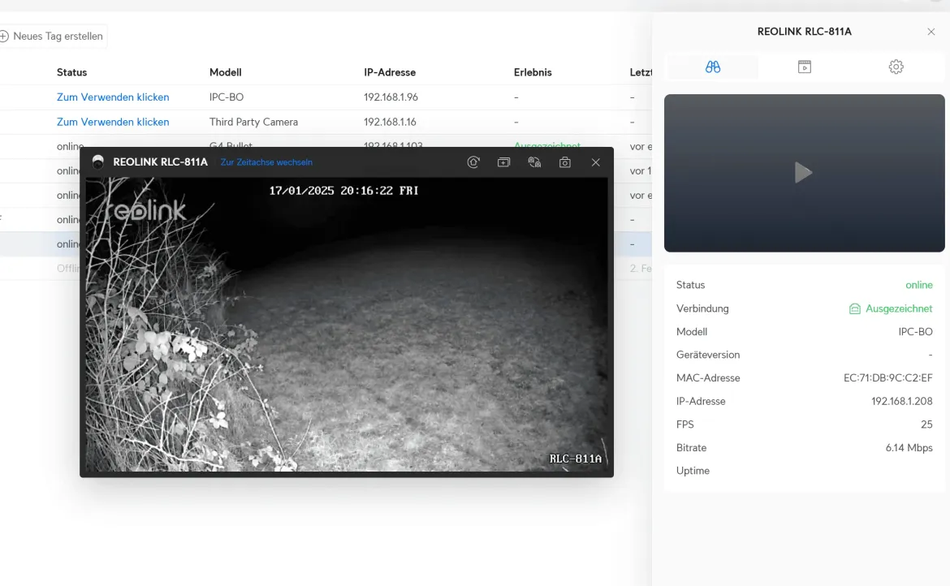
Task: Click the live video feed in popup
Action: click(347, 325)
